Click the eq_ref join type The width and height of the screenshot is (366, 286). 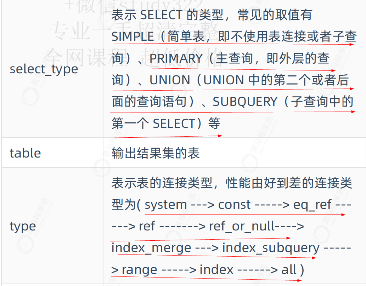tap(312, 205)
